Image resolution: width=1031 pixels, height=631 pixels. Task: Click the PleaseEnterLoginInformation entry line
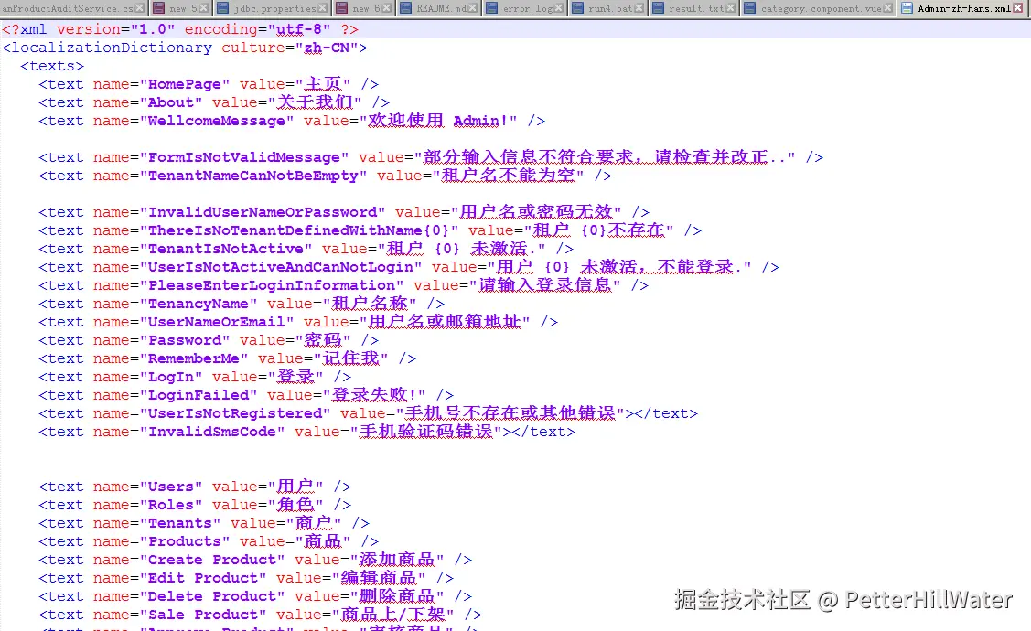point(343,286)
